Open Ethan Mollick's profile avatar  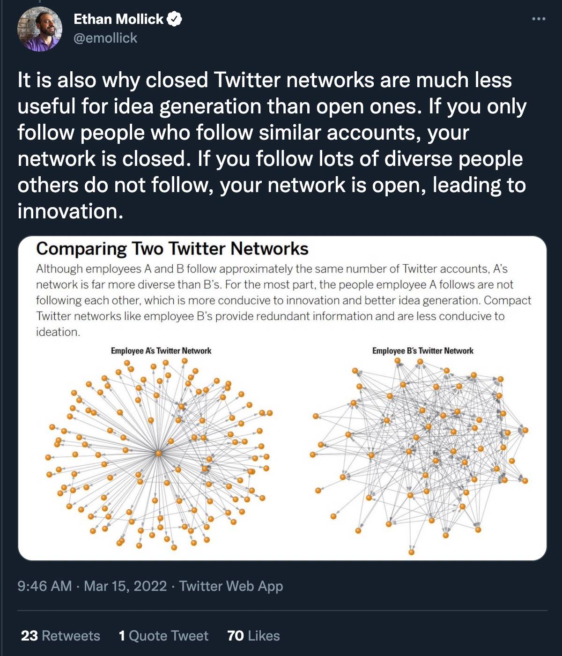coord(40,29)
